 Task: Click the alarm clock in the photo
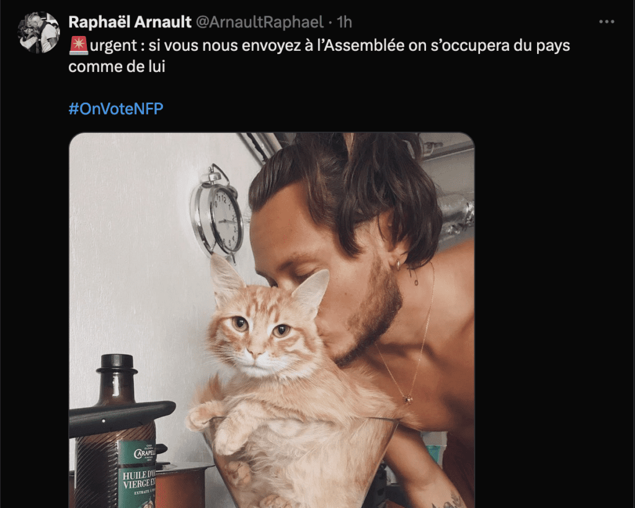218,212
